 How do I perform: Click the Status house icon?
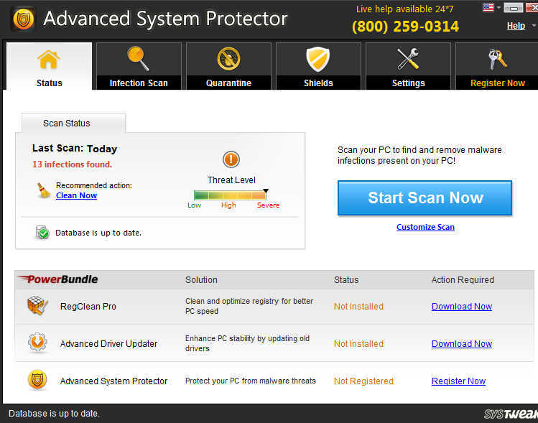click(49, 60)
